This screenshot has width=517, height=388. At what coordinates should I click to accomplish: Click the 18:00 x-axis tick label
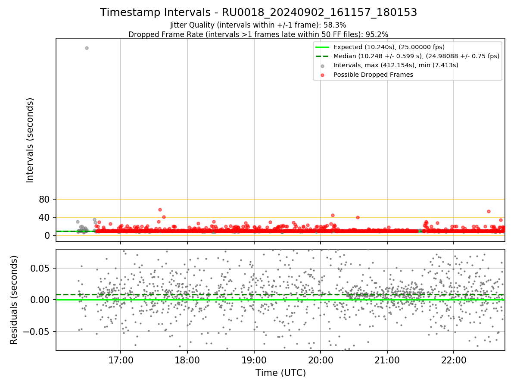187,360
